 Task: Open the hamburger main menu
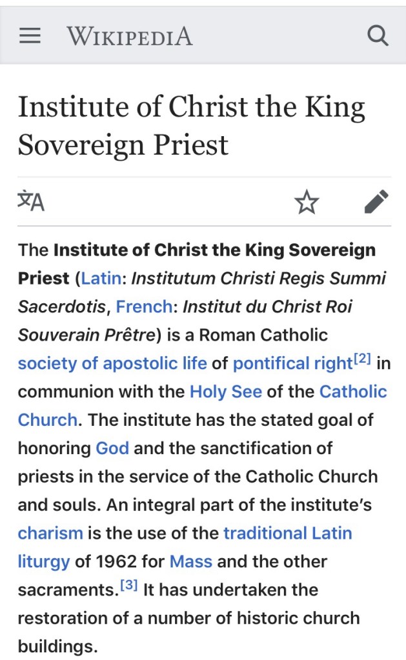(x=30, y=36)
